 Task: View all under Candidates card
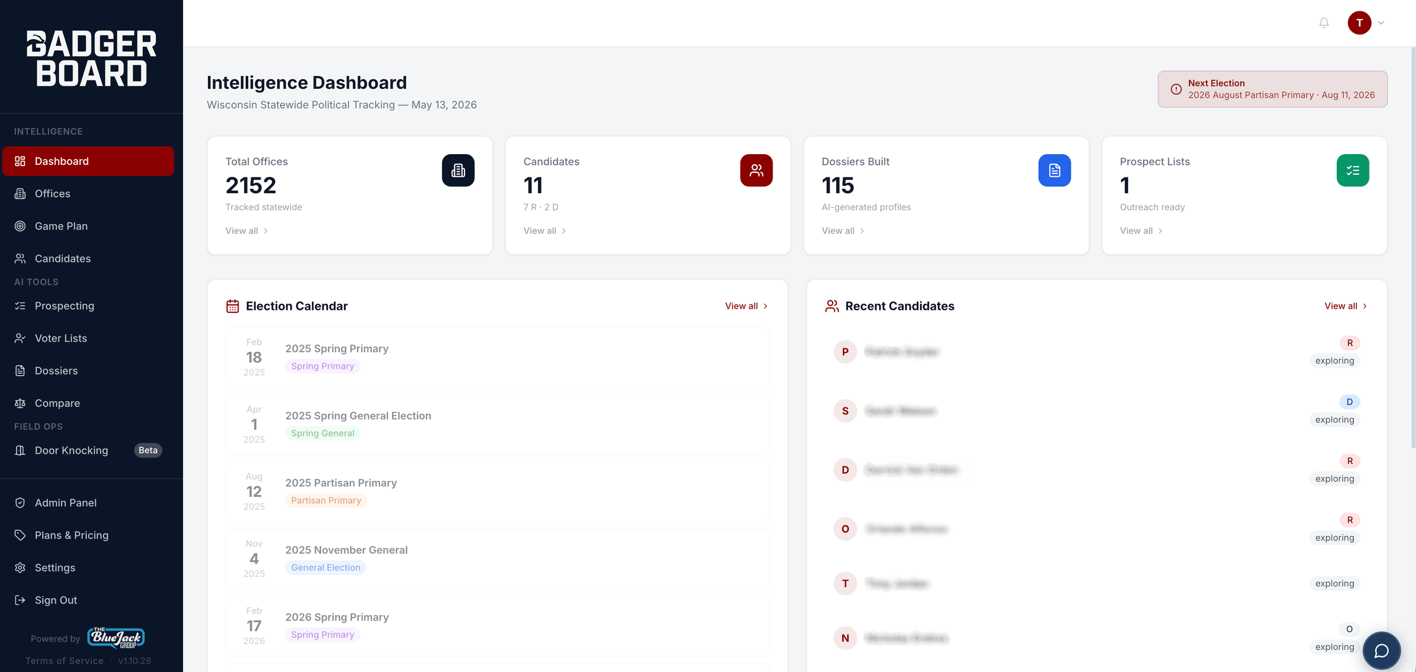[x=544, y=231]
